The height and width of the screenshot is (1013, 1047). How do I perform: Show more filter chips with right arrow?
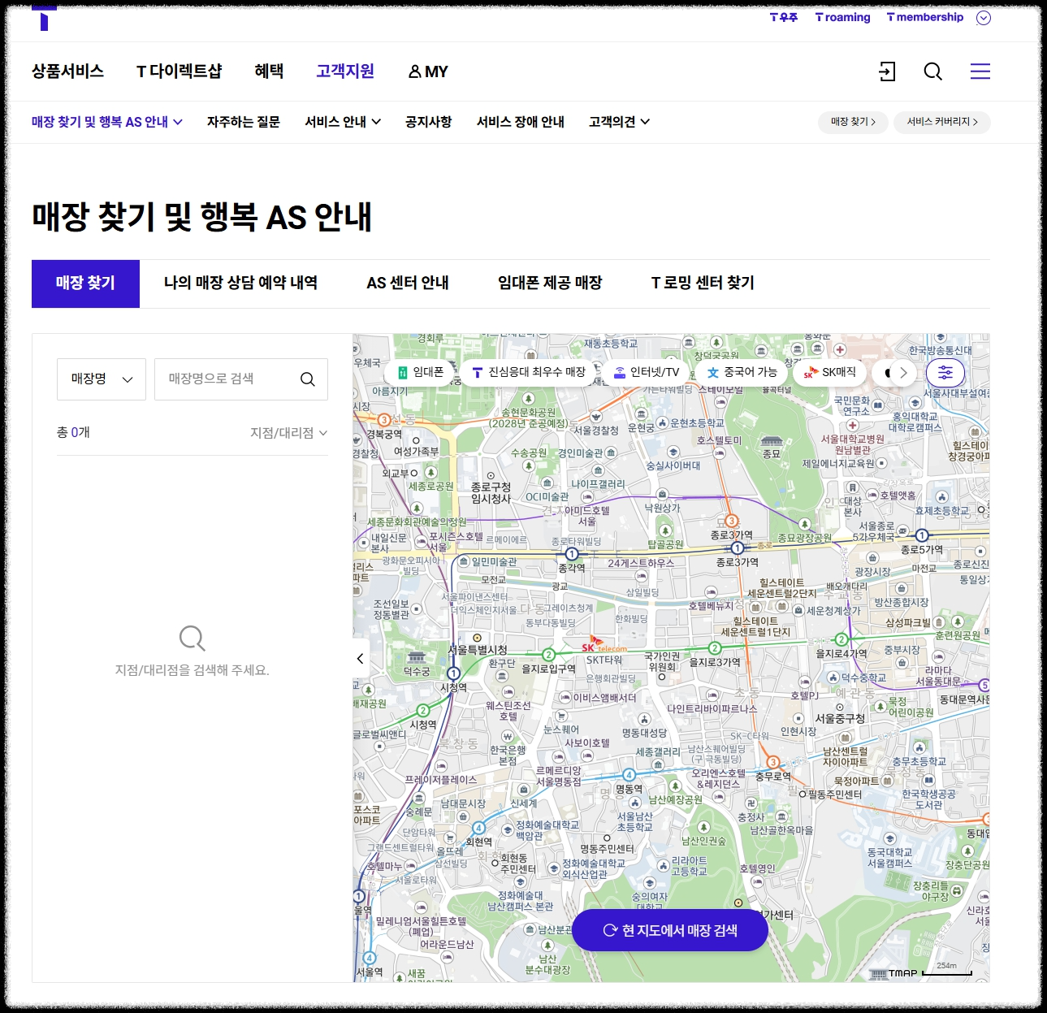[x=903, y=373]
